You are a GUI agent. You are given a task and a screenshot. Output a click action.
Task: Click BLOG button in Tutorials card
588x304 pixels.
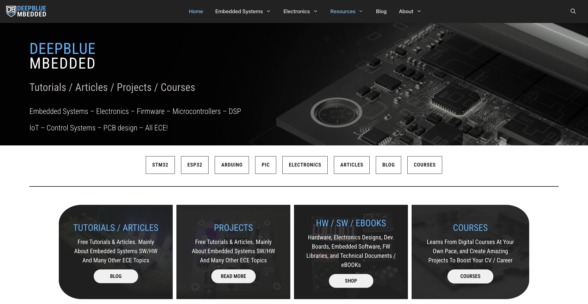point(116,276)
